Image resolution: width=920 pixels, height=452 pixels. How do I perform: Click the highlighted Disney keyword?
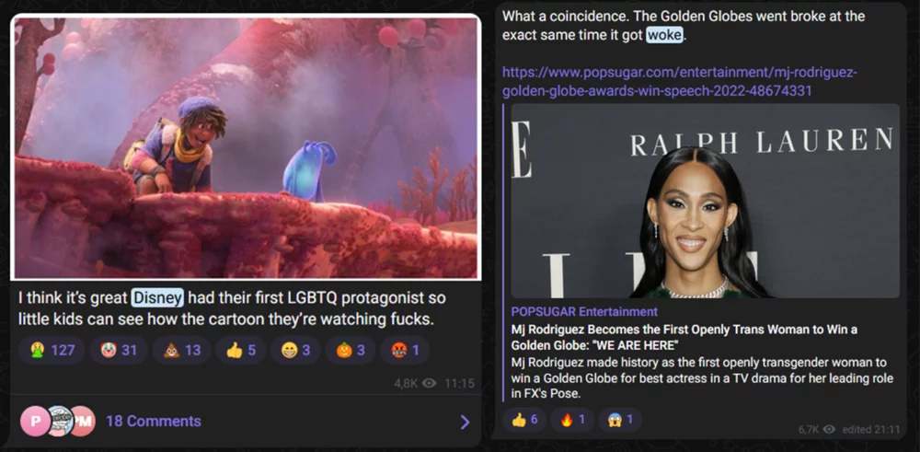point(158,297)
